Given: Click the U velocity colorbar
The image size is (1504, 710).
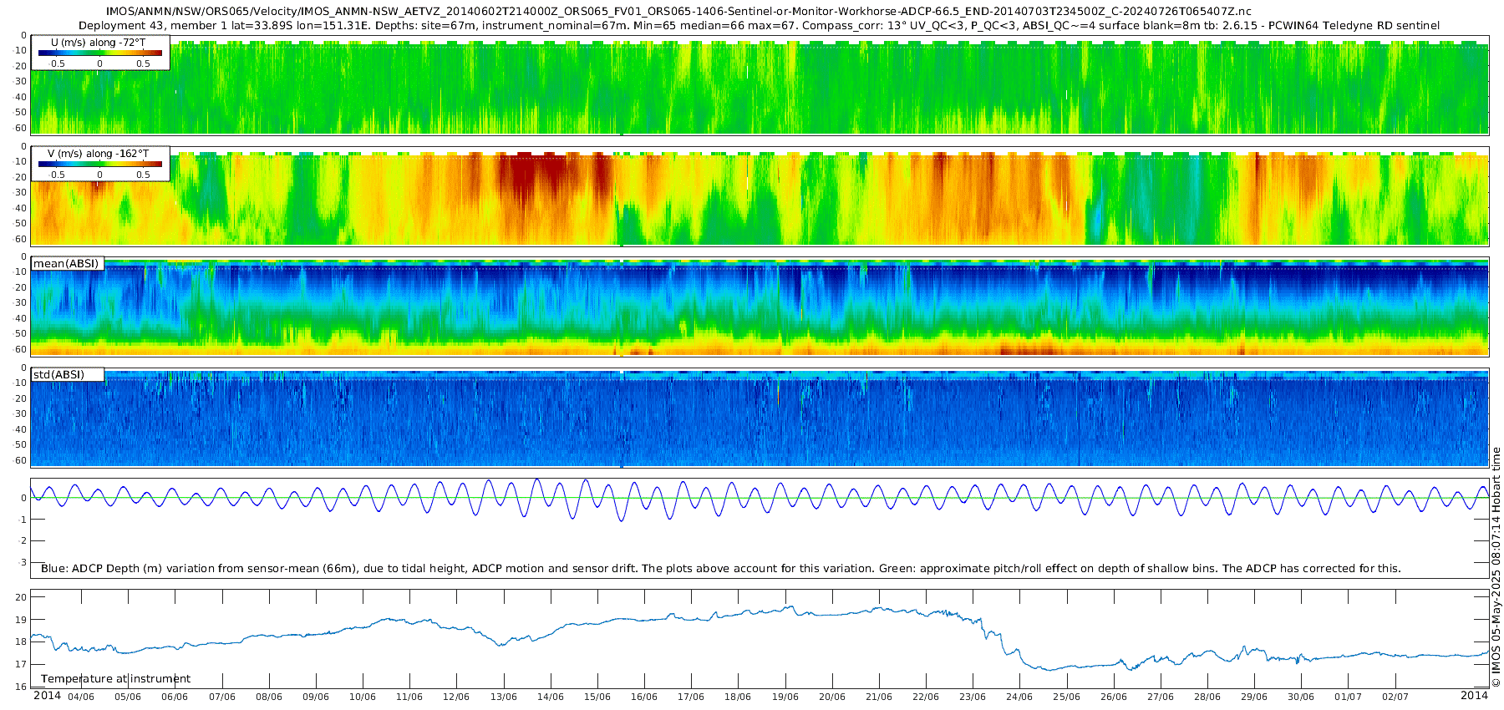Looking at the screenshot, I should tap(100, 53).
